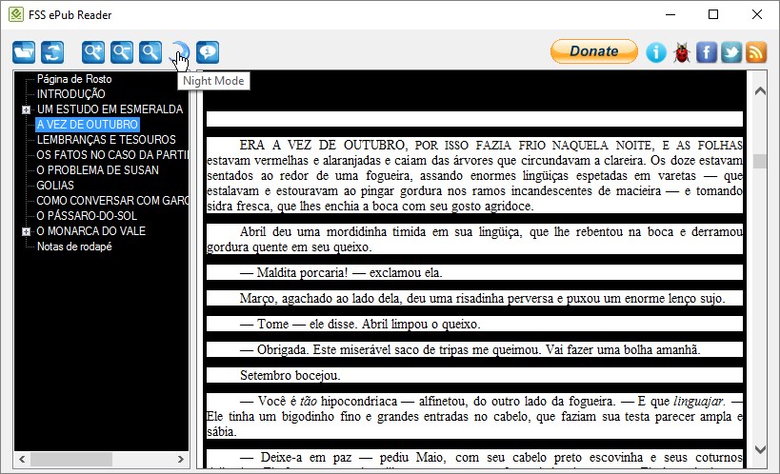
Task: Open the Twitter bird icon
Action: click(731, 52)
